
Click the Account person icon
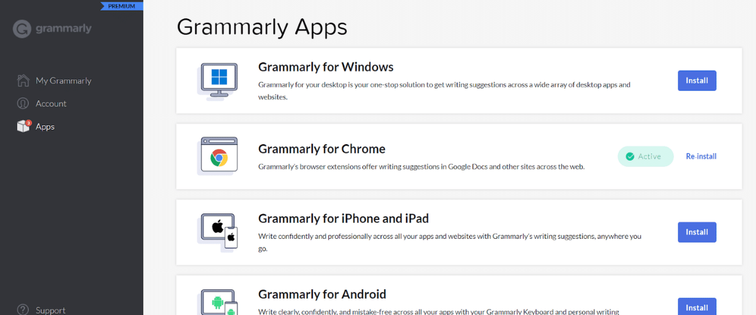pos(23,103)
